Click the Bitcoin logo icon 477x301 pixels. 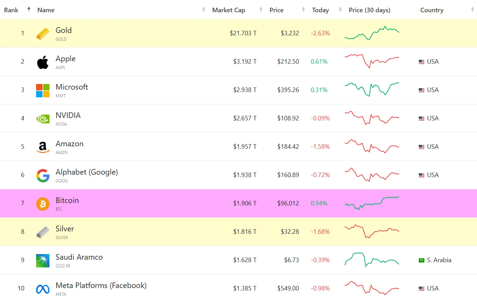(x=43, y=204)
